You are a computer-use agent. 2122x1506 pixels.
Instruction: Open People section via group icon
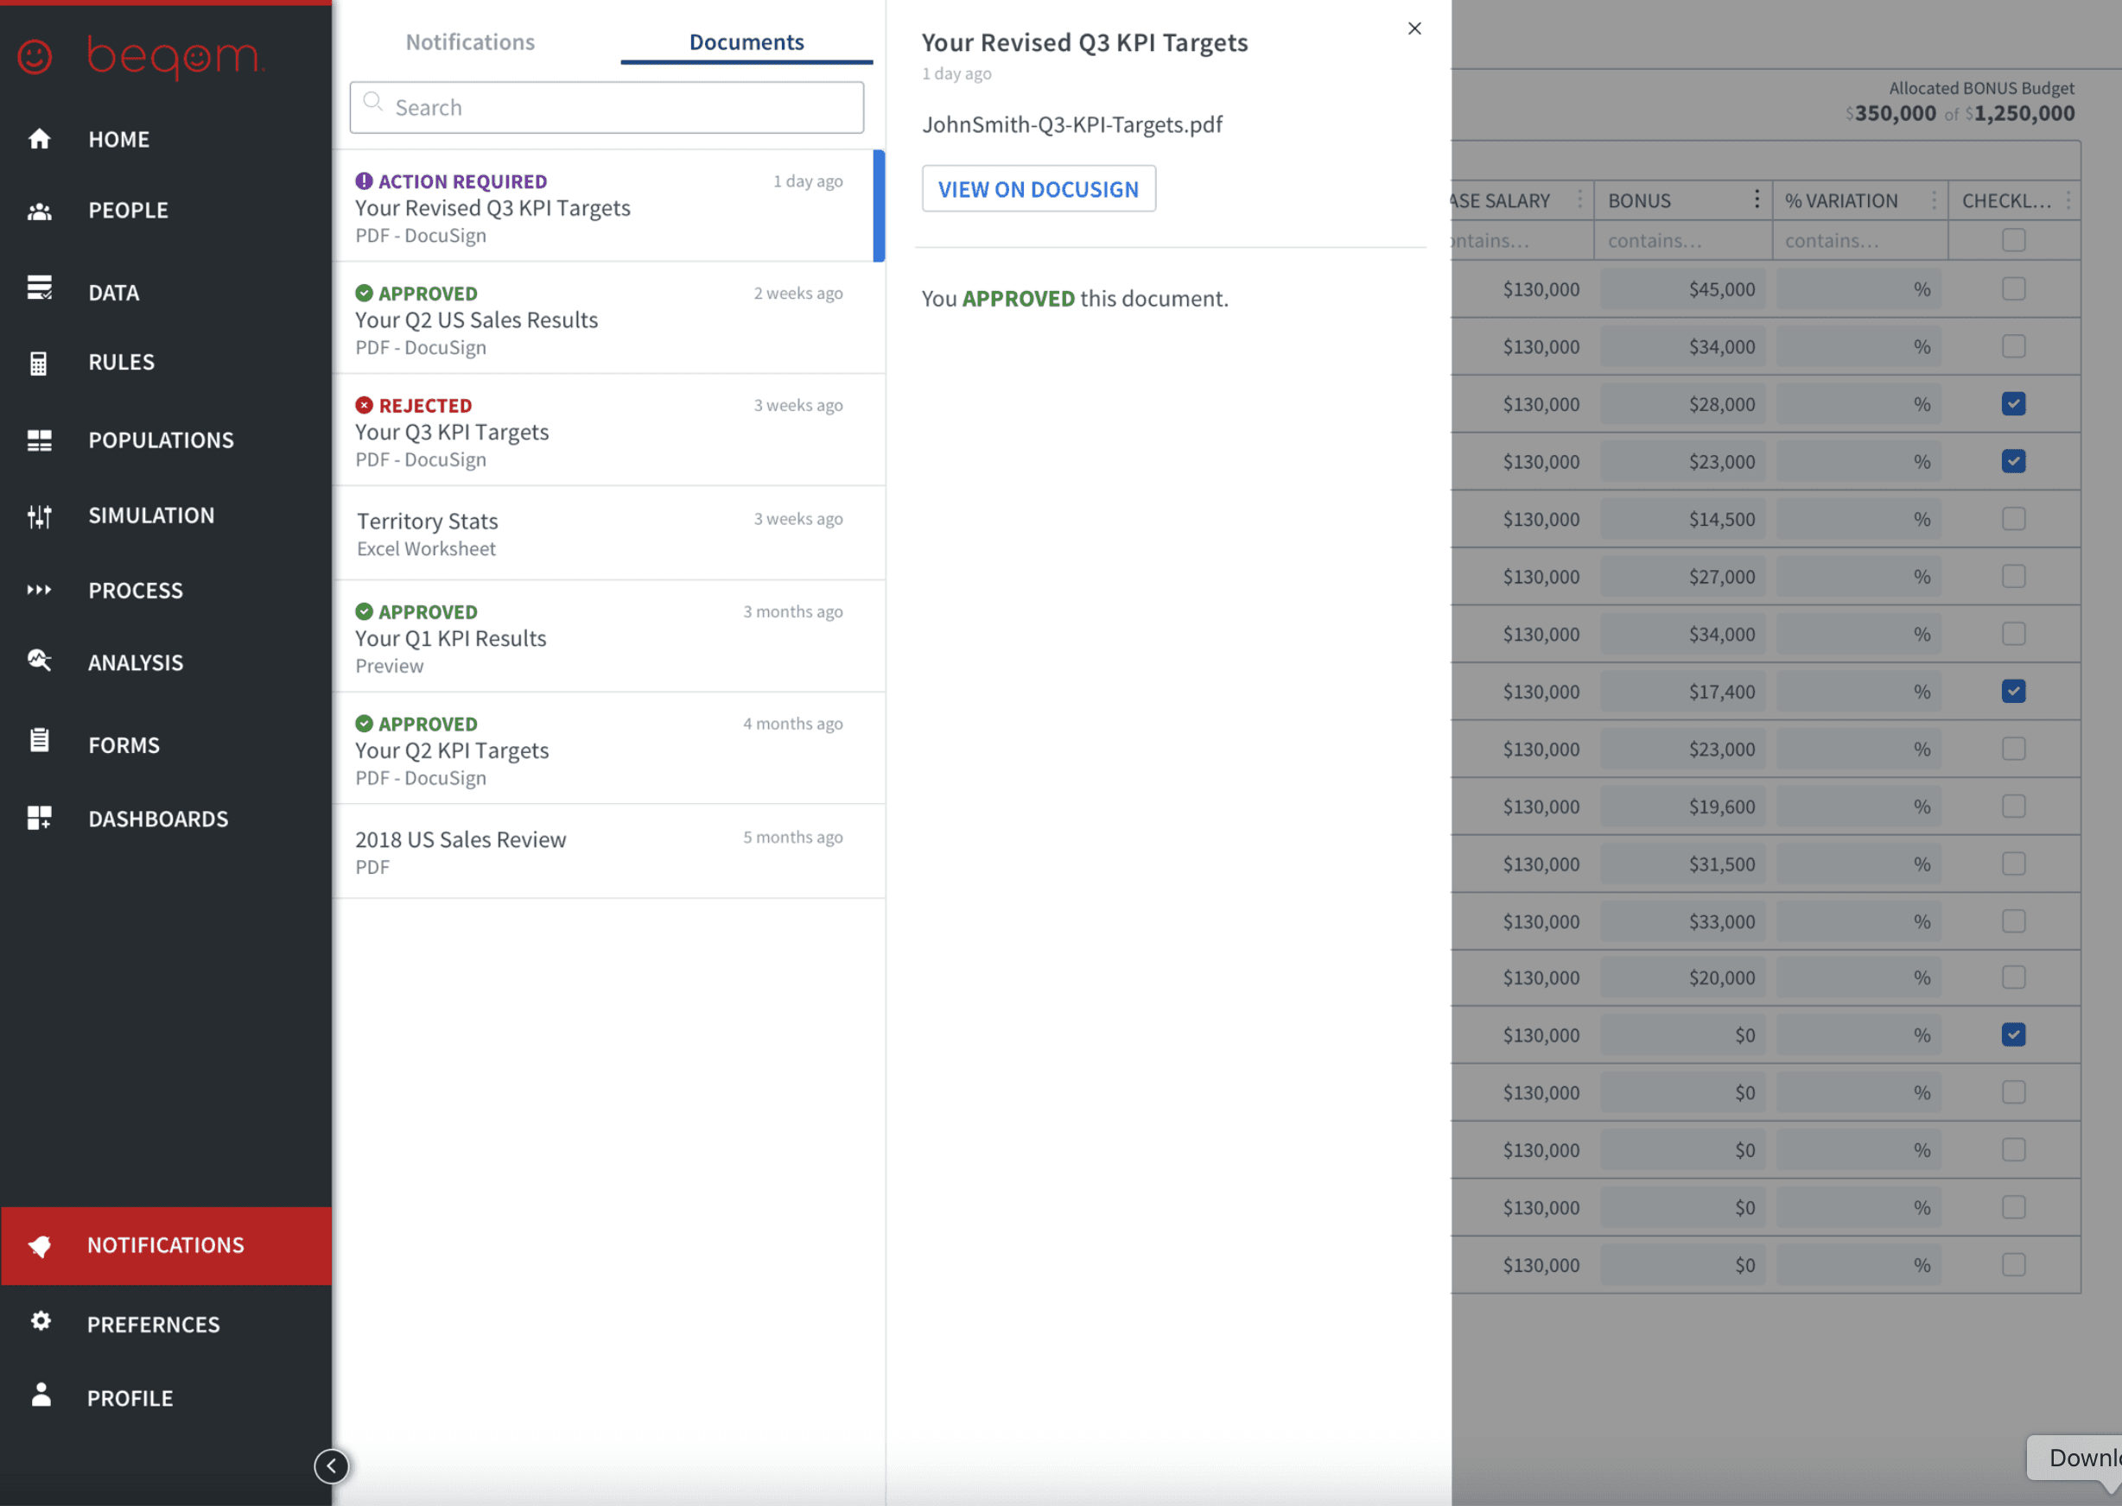point(39,212)
